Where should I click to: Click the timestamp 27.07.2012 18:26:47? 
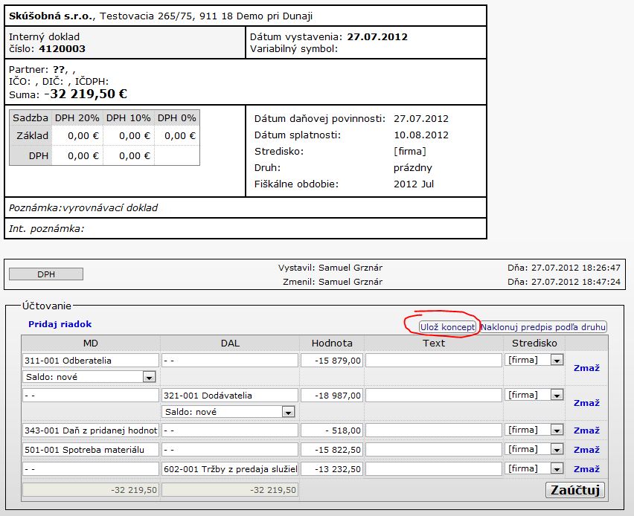point(576,268)
